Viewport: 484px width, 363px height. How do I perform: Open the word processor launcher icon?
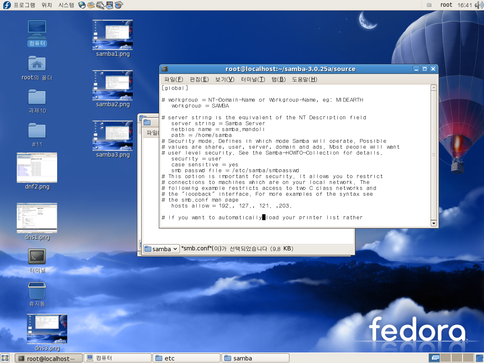pos(100,5)
